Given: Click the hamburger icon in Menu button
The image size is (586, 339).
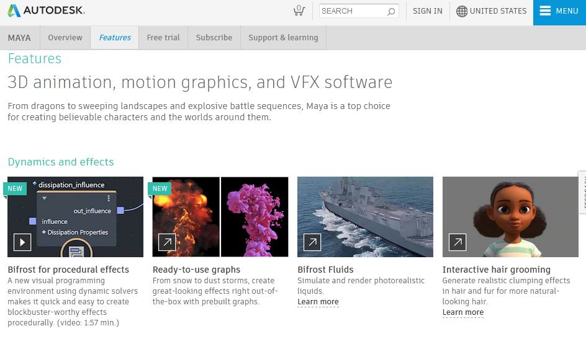Looking at the screenshot, I should click(x=545, y=11).
